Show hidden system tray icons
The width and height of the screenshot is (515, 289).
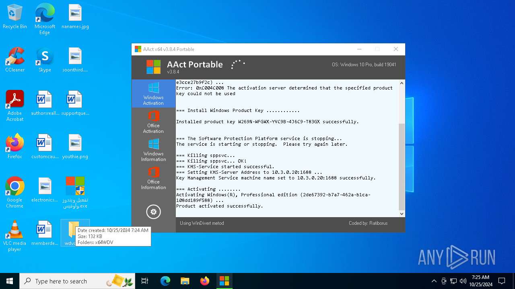point(434,281)
